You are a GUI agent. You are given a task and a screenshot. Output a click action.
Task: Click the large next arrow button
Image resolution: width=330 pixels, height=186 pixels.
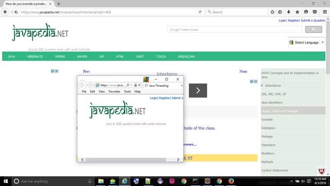coord(198,90)
